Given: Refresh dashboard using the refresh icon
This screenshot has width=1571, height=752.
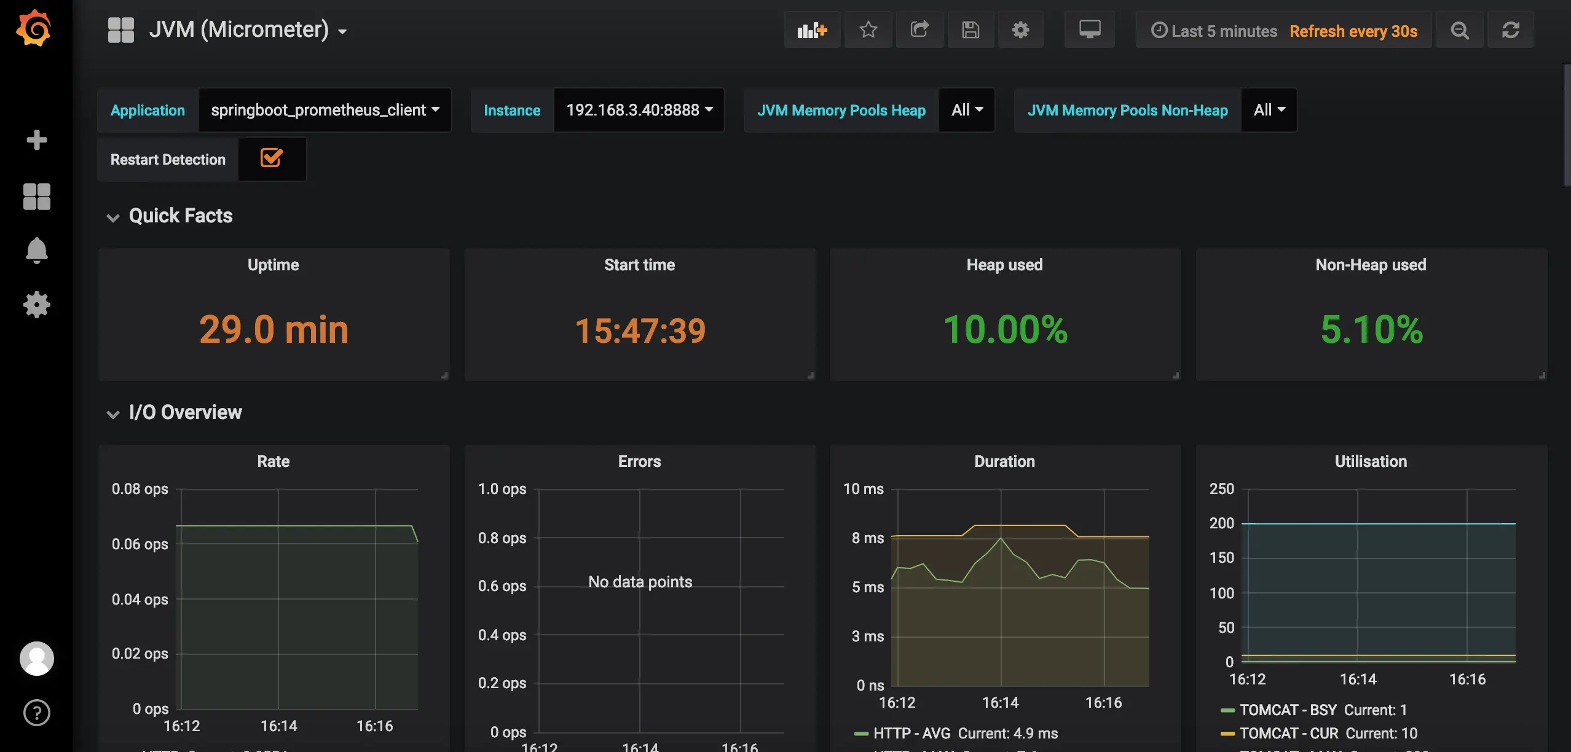Looking at the screenshot, I should point(1510,30).
